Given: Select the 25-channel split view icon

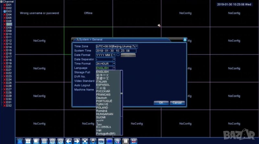Looking at the screenshot, I should 52,141.
